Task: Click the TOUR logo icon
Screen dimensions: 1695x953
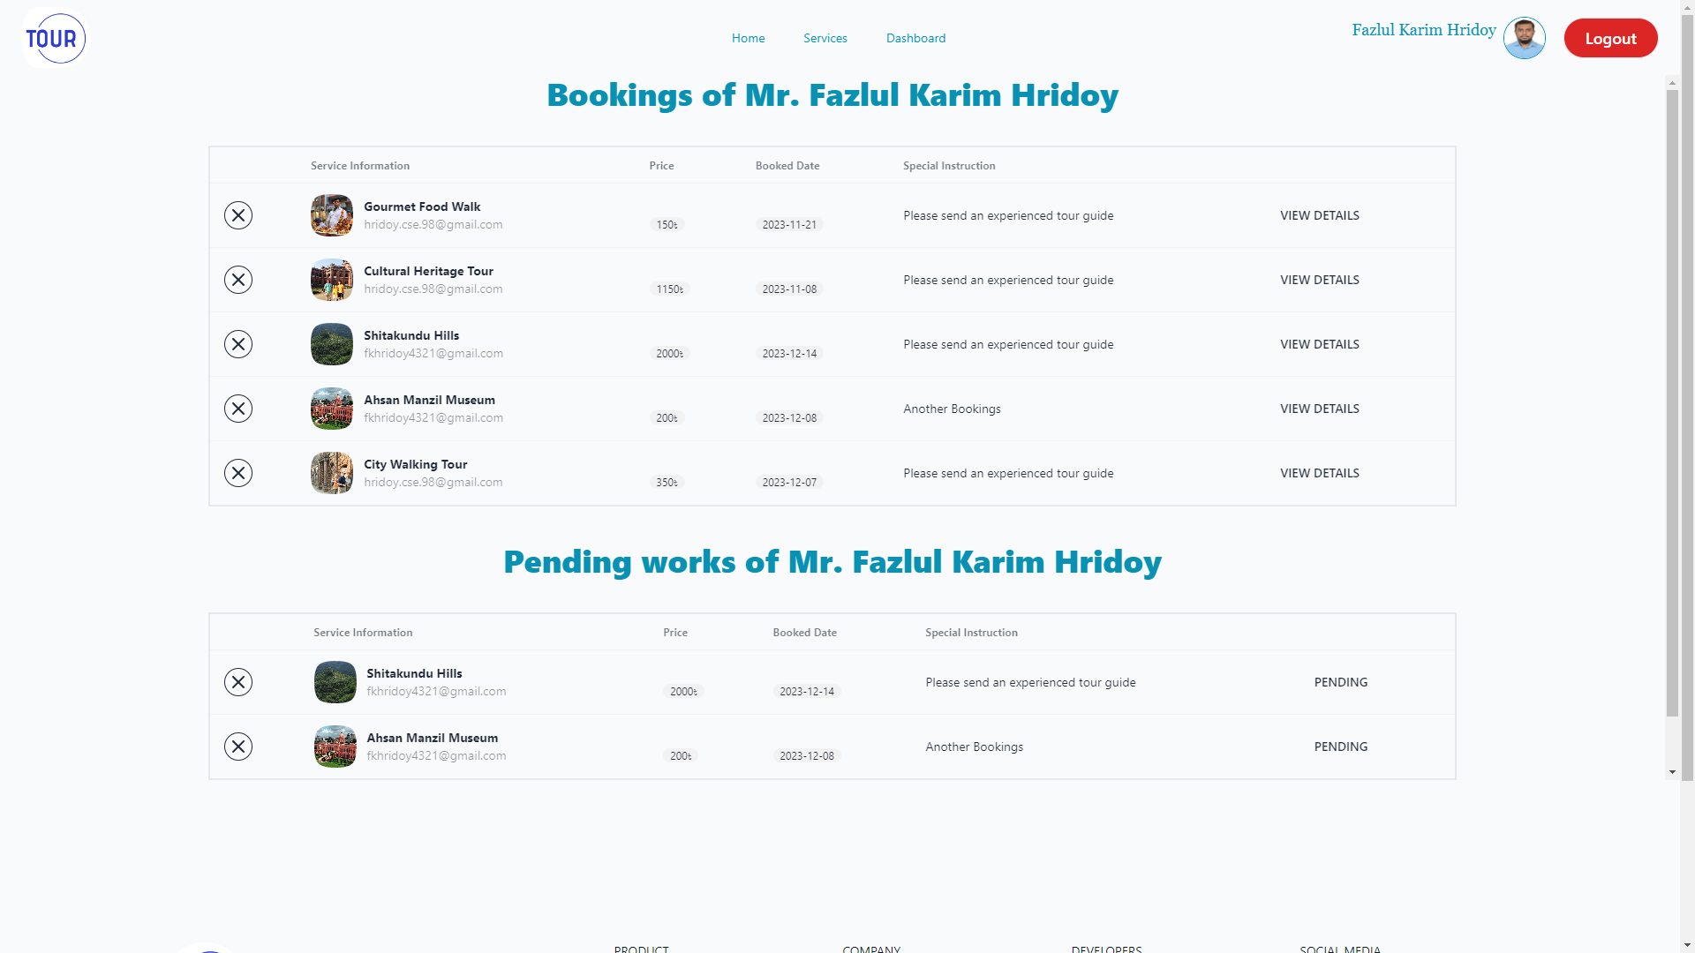Action: point(54,38)
